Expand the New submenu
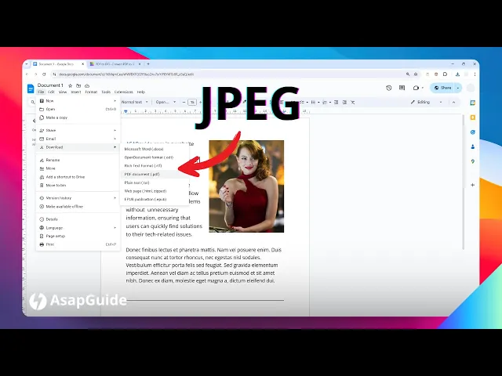The image size is (502, 376). point(78,101)
